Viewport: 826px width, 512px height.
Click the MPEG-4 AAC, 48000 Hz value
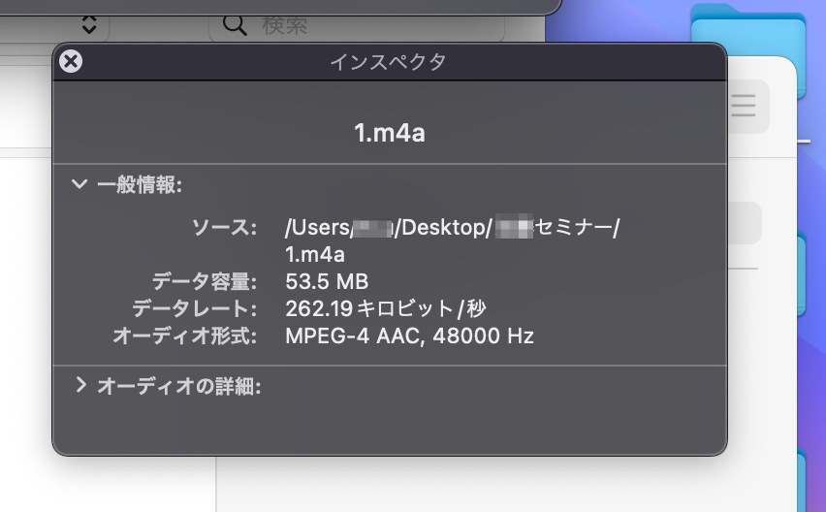tap(409, 336)
